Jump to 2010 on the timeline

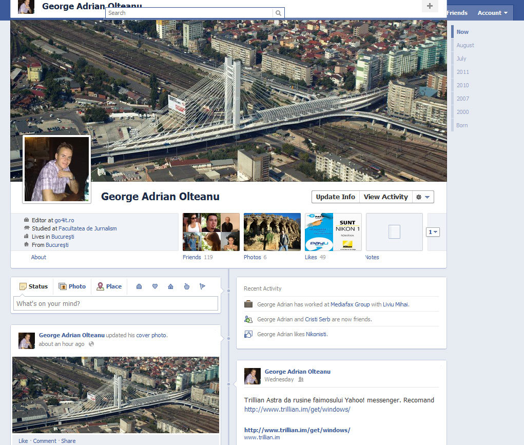pos(462,85)
